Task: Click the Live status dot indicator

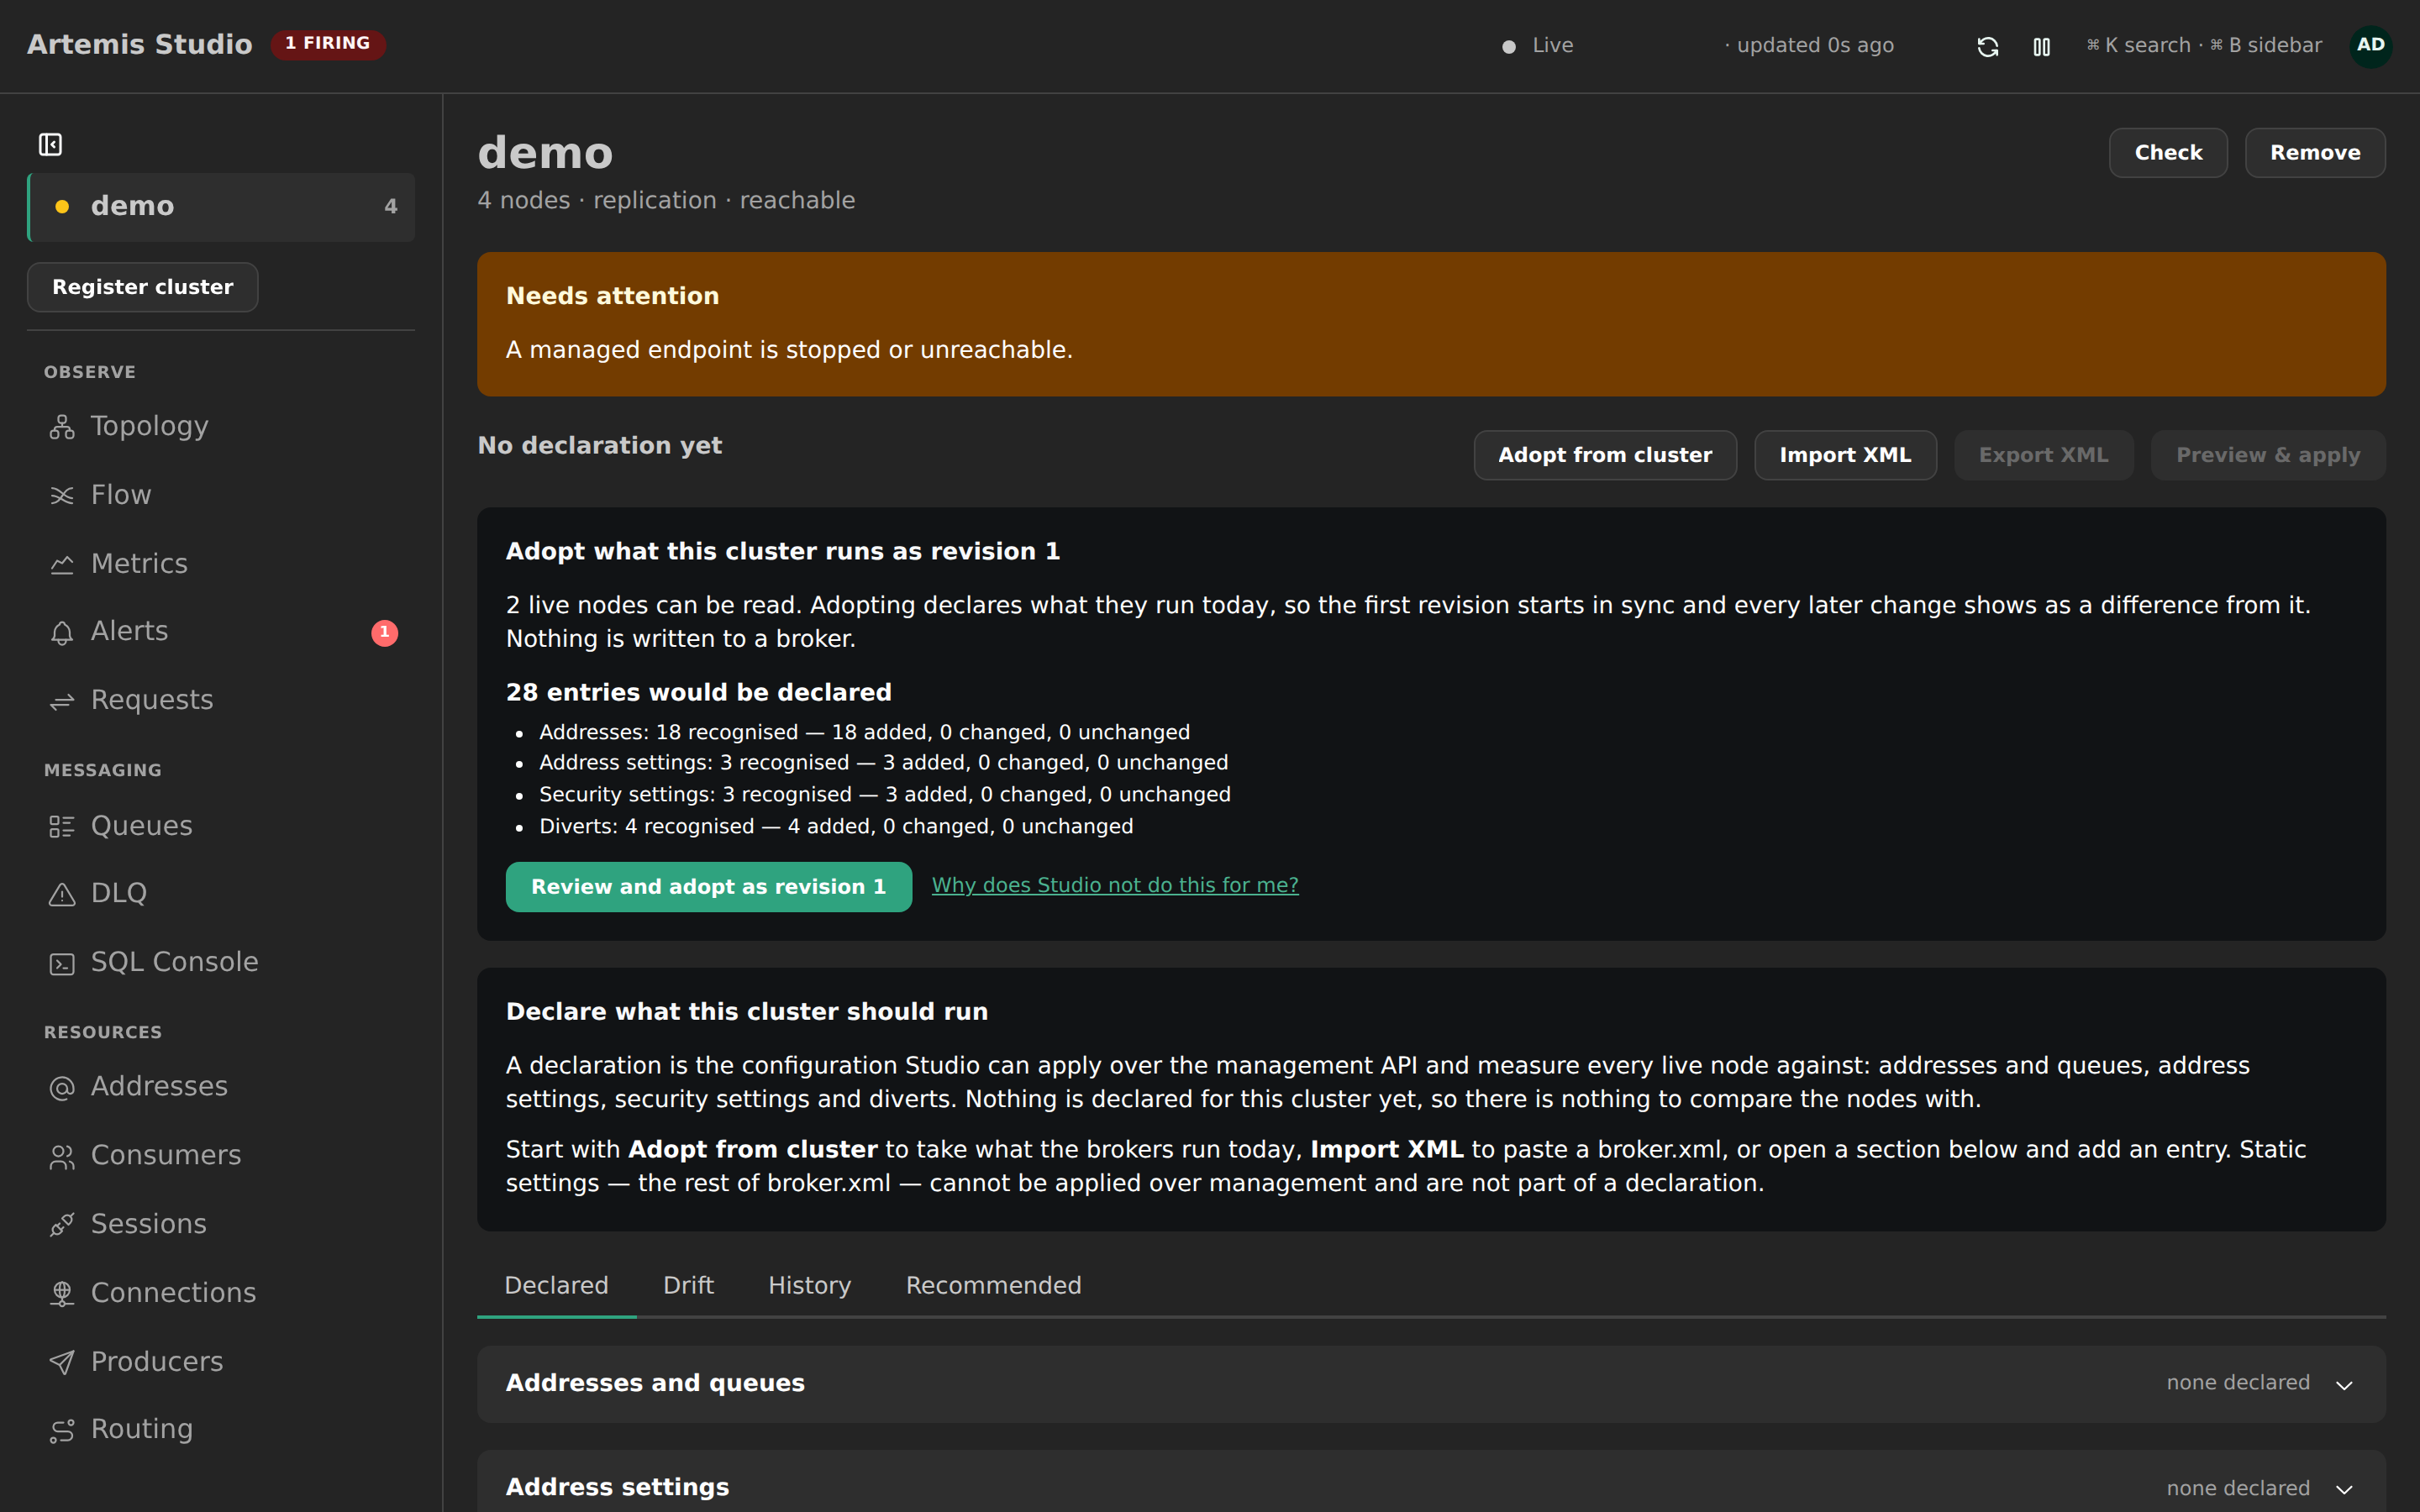Action: [1509, 46]
